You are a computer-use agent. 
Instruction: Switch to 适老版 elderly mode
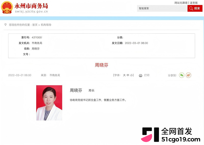point(194,3)
